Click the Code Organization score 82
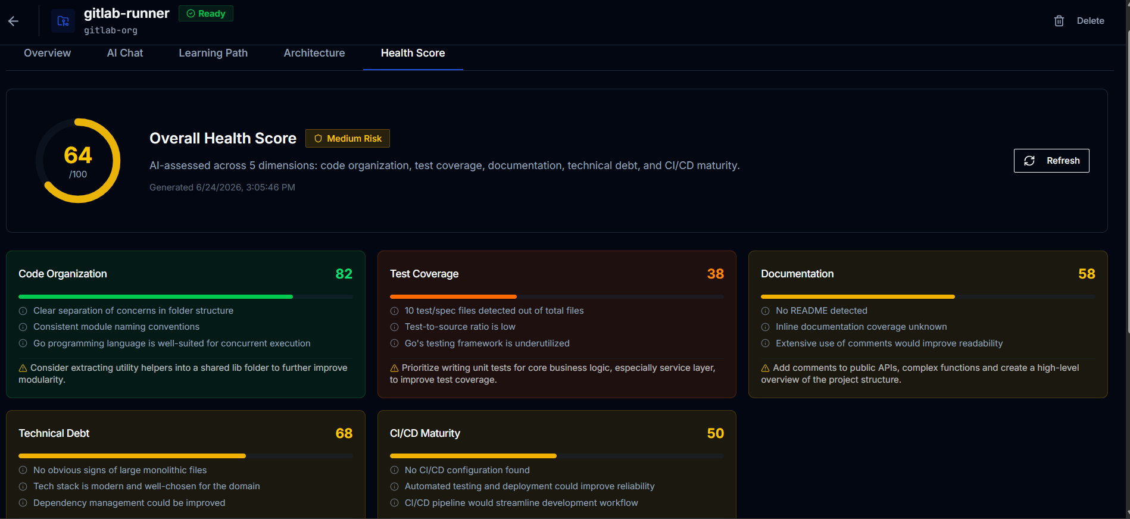 click(x=344, y=274)
